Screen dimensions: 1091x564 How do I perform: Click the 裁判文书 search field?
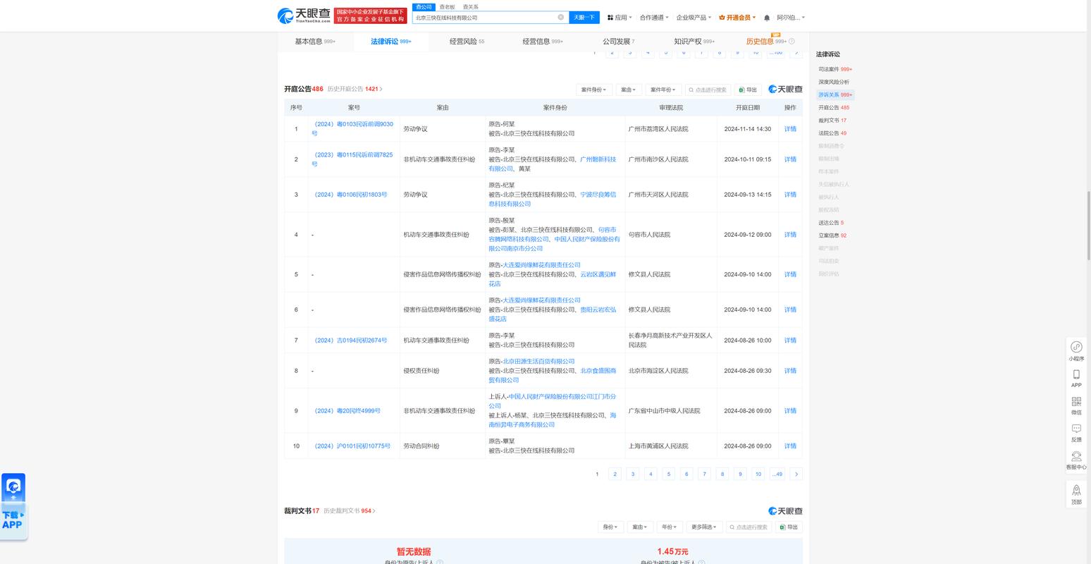[x=749, y=527]
